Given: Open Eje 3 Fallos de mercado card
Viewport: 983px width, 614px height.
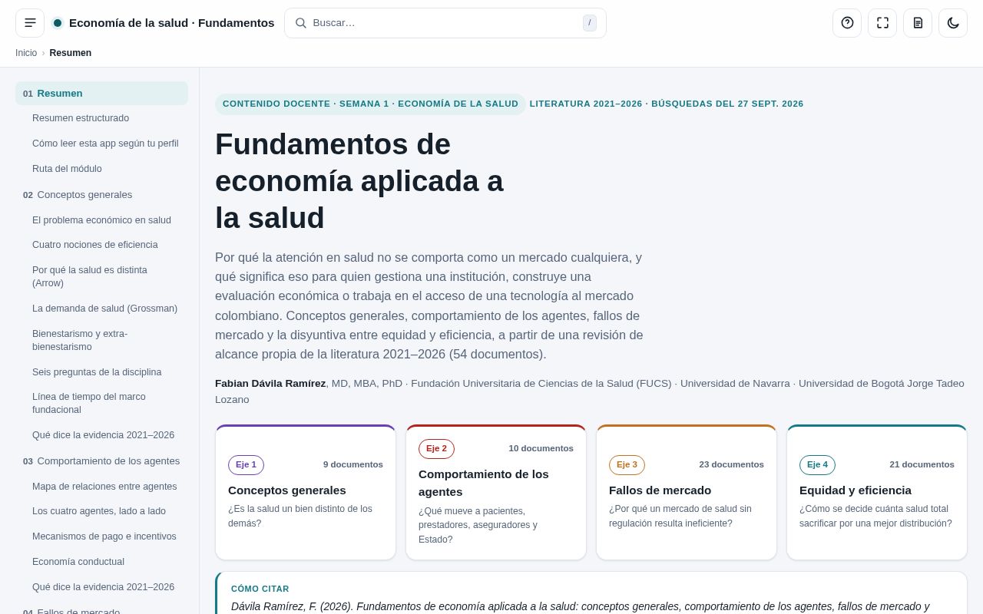Looking at the screenshot, I should pos(687,492).
